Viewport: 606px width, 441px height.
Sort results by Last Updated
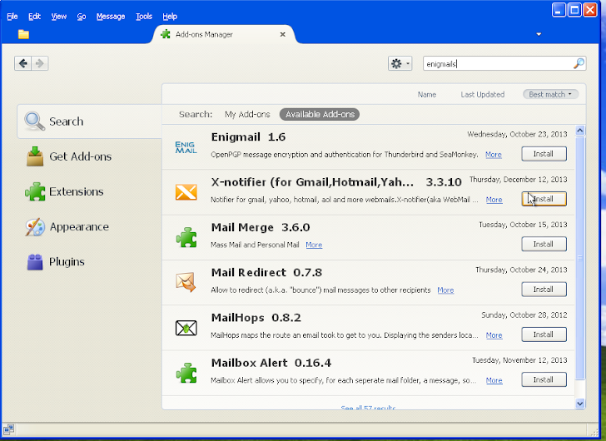pyautogui.click(x=482, y=94)
